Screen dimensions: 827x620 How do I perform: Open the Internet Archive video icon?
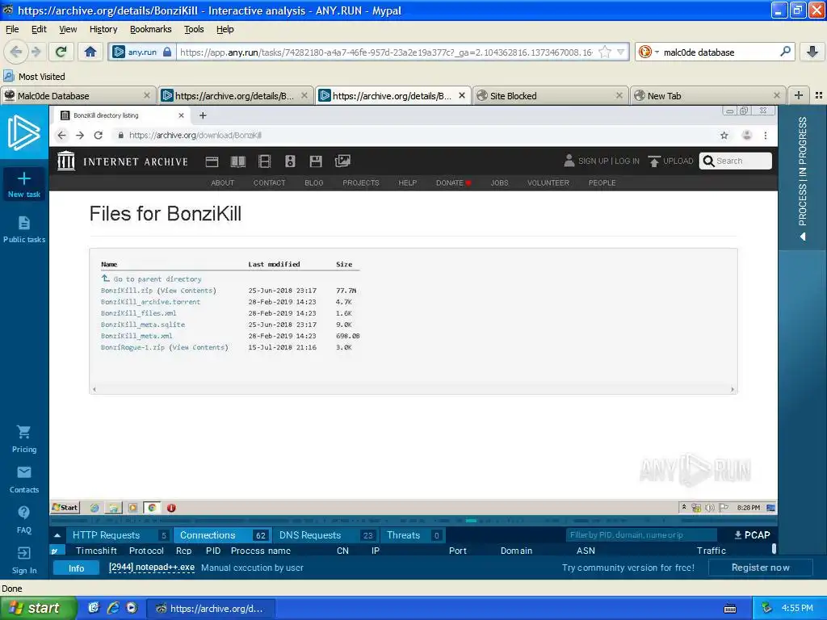point(265,161)
